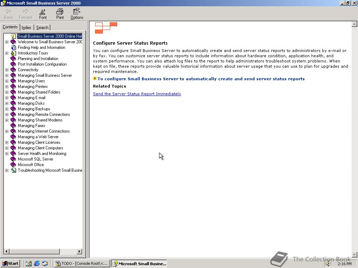
Task: Switch to the Index tab
Action: 27,28
